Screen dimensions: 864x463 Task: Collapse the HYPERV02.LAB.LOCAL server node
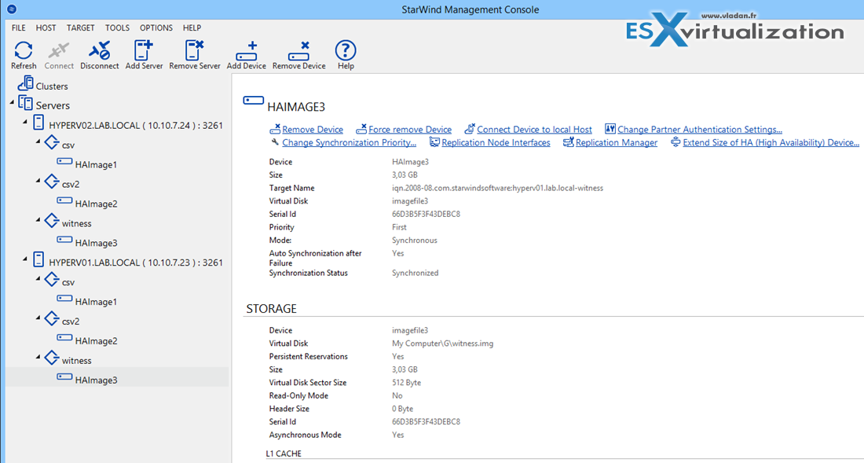pos(25,123)
